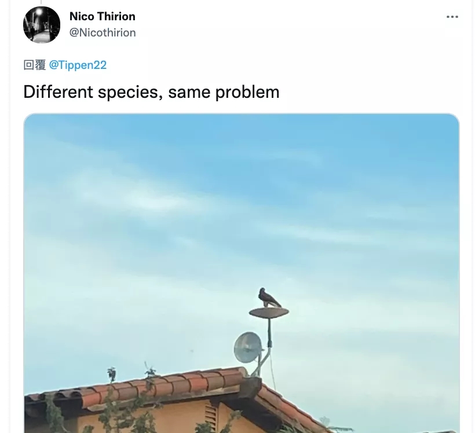Select the "Different species, same problem" tweet text
The height and width of the screenshot is (433, 475).
[x=151, y=92]
